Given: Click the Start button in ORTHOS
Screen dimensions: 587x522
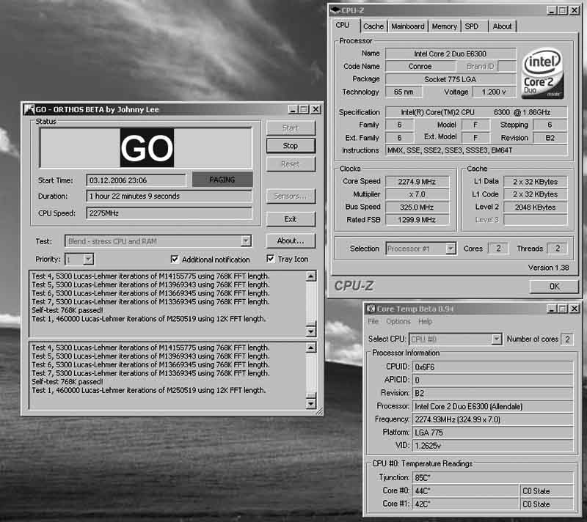Looking at the screenshot, I should pyautogui.click(x=291, y=128).
